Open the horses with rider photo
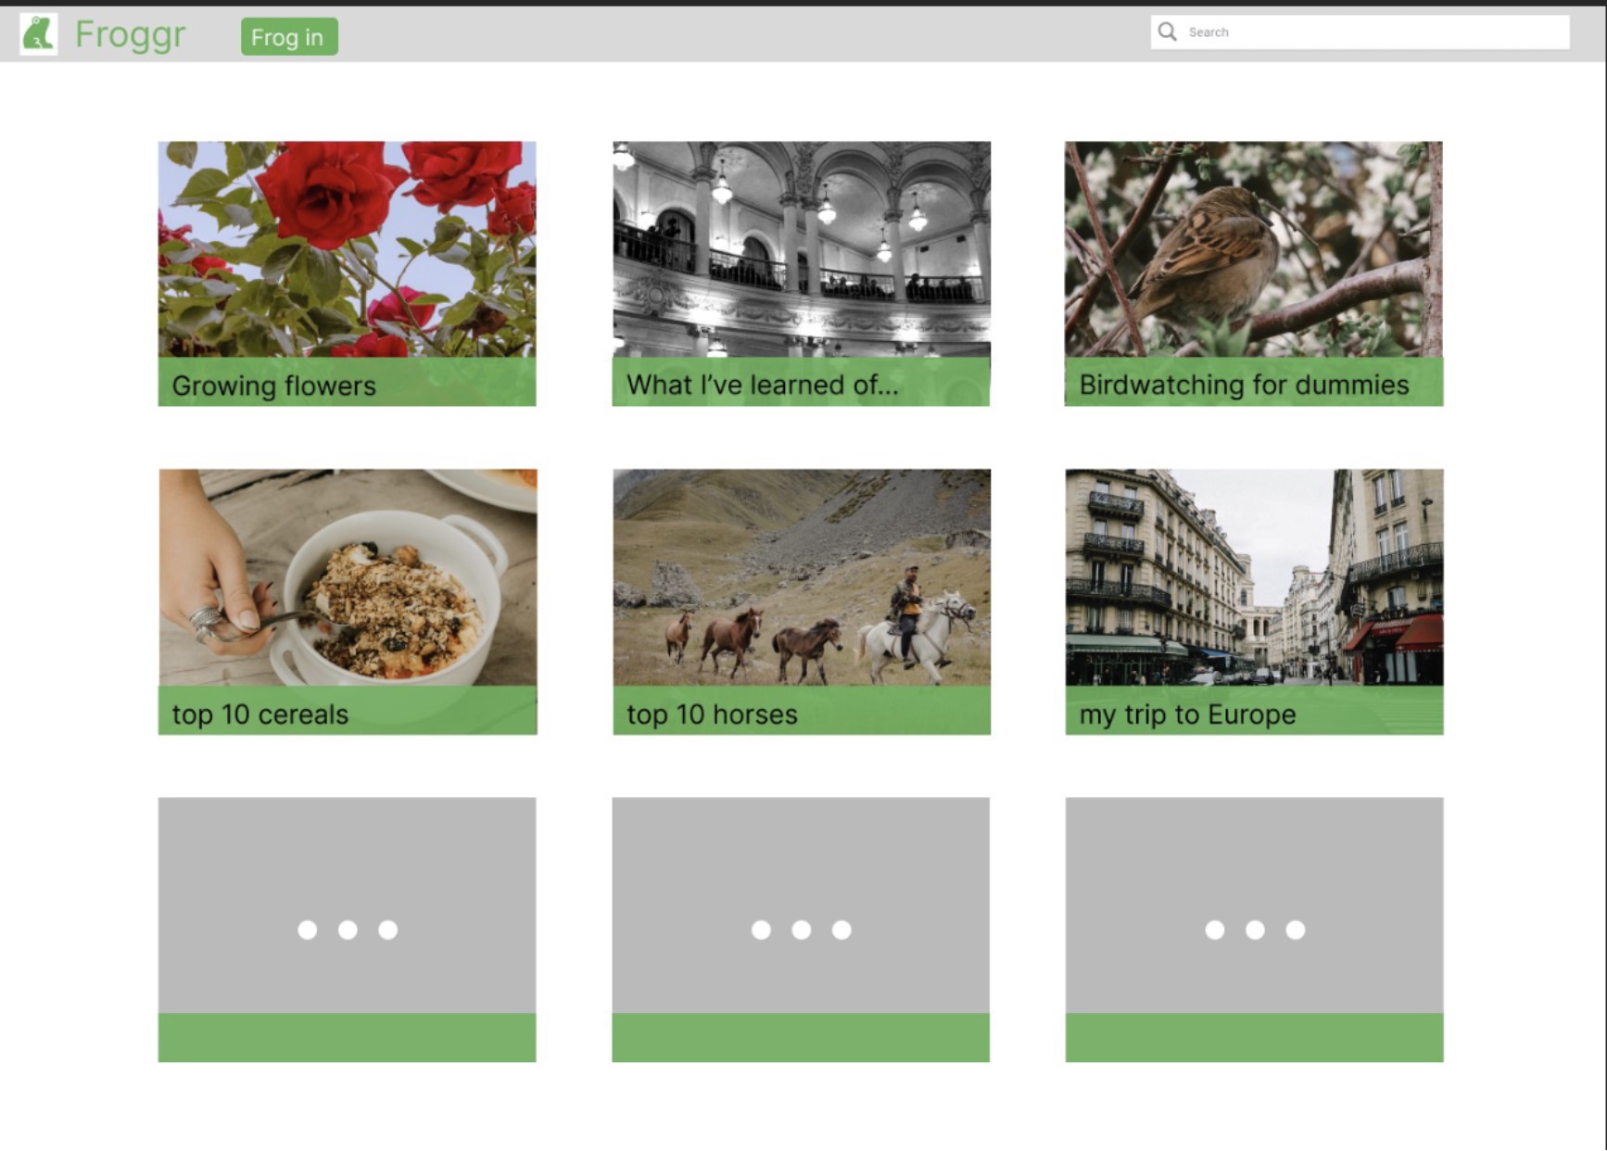The image size is (1607, 1151). pyautogui.click(x=801, y=577)
